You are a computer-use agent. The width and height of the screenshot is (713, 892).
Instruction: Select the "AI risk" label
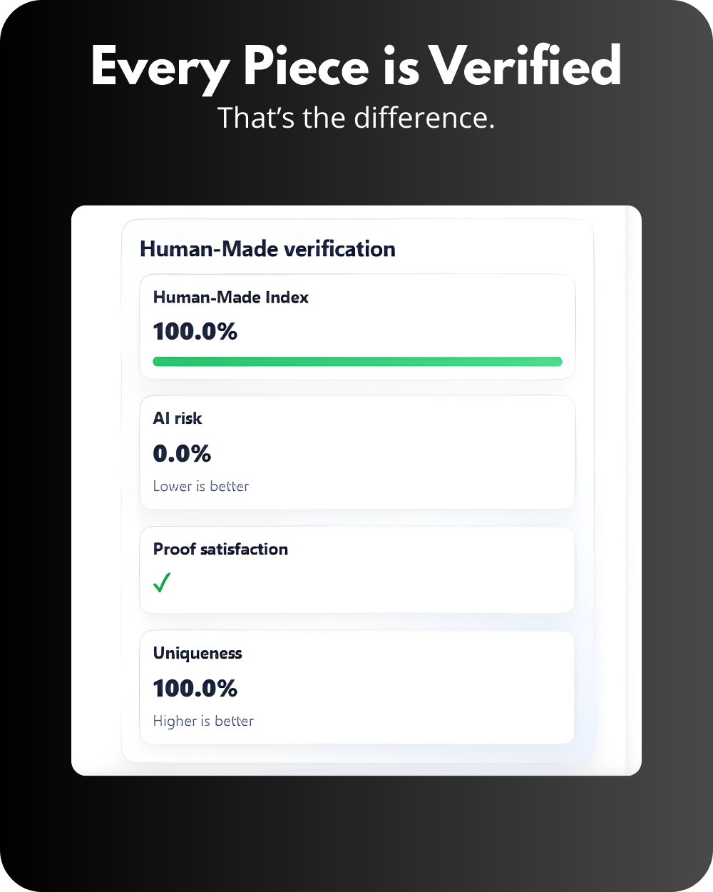(178, 418)
